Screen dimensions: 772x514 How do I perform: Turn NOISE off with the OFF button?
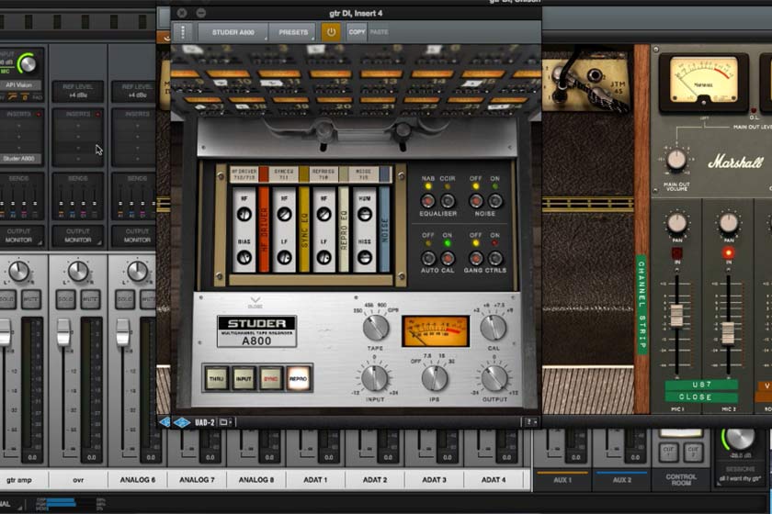476,201
